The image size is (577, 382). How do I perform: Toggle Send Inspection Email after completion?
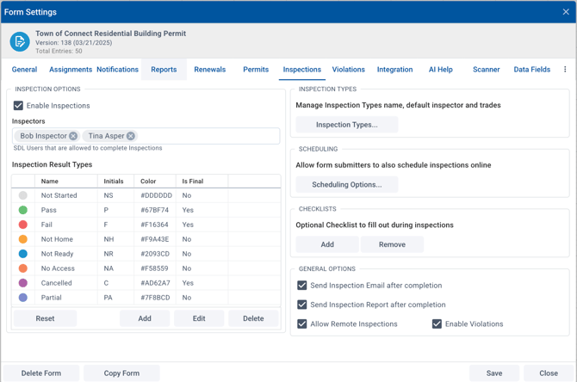(x=302, y=286)
